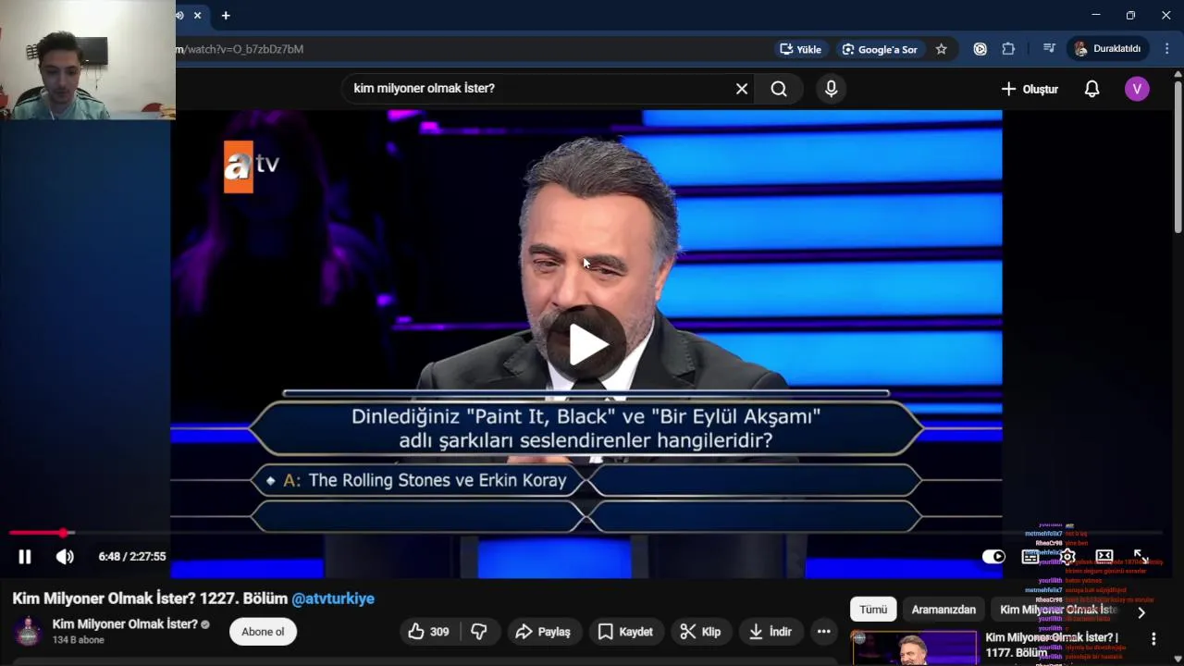
Task: Switch to theater mode in the player
Action: click(1104, 557)
